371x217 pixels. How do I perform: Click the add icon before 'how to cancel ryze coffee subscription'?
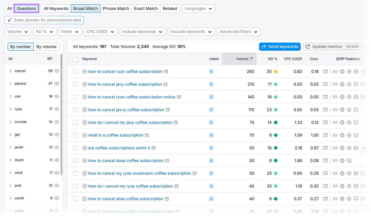tap(84, 72)
